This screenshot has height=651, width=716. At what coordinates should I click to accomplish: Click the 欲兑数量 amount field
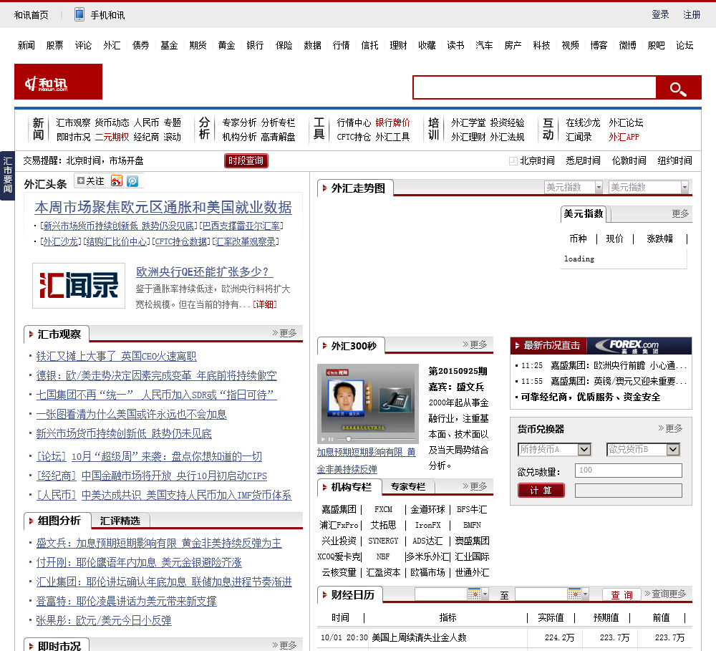click(x=629, y=470)
